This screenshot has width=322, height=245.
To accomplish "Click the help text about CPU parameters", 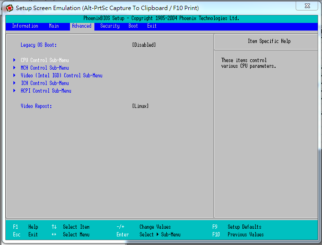I will [x=249, y=63].
